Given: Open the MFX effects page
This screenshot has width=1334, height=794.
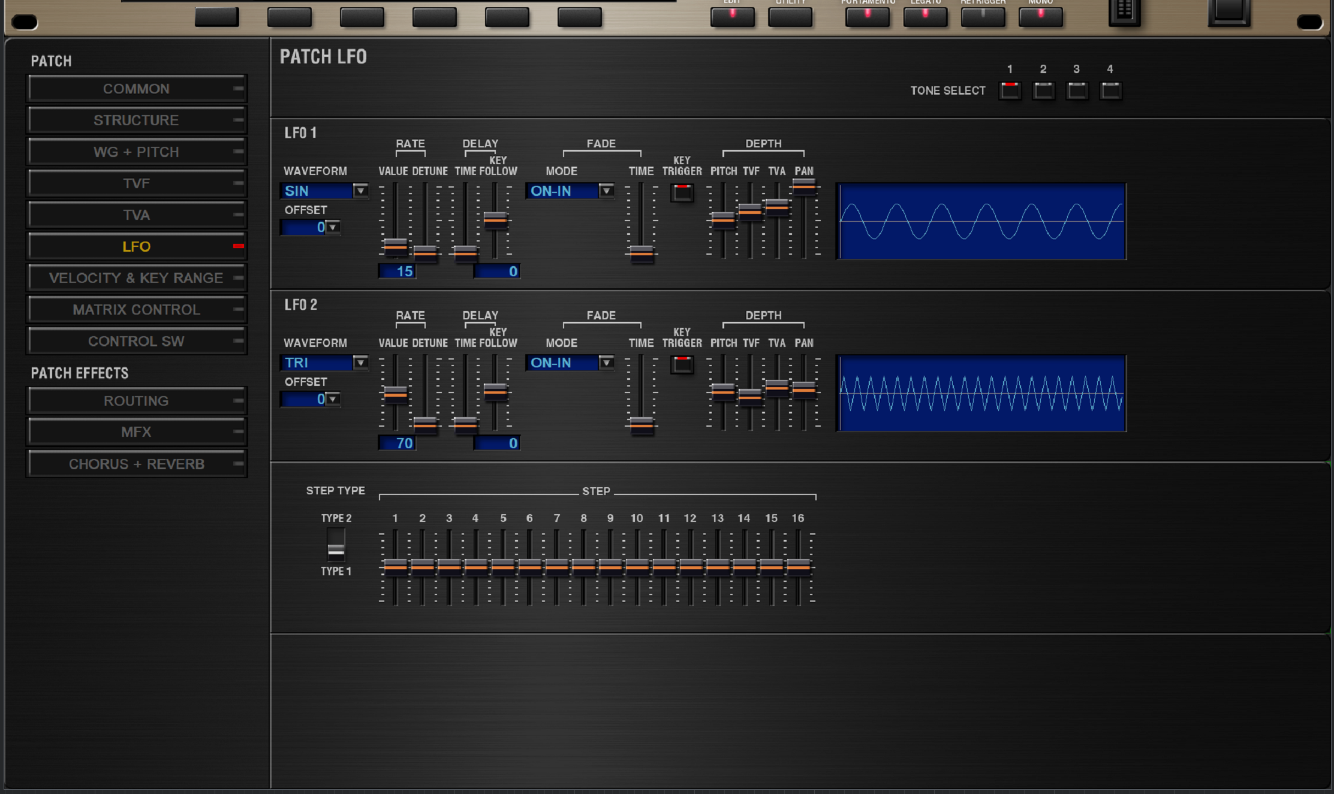Looking at the screenshot, I should (x=137, y=432).
